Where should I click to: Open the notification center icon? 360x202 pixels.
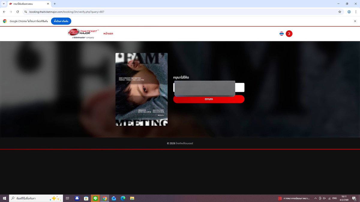tap(354, 198)
